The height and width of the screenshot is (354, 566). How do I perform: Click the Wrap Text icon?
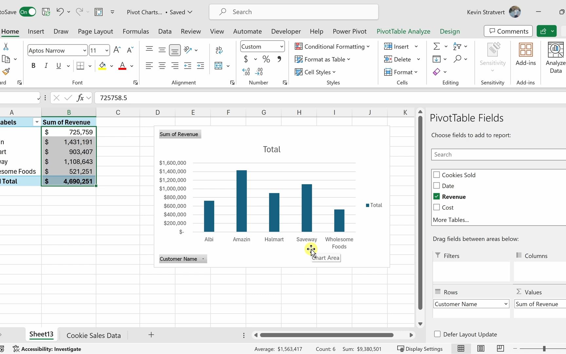pyautogui.click(x=219, y=50)
